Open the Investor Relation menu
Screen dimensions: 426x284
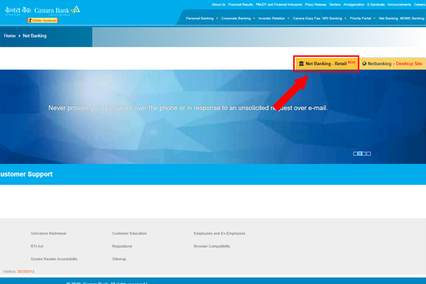click(x=272, y=18)
